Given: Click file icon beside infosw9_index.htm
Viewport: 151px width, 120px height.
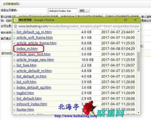Looking at the screenshot, I should click(x=15, y=104).
